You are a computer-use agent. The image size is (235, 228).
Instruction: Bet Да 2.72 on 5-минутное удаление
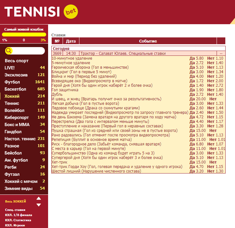197,63
